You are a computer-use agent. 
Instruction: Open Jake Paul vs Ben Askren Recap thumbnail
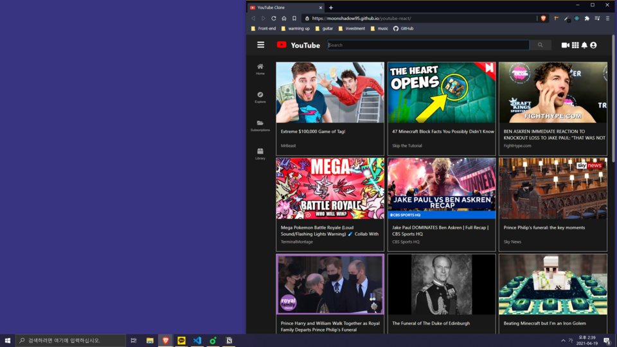point(442,188)
